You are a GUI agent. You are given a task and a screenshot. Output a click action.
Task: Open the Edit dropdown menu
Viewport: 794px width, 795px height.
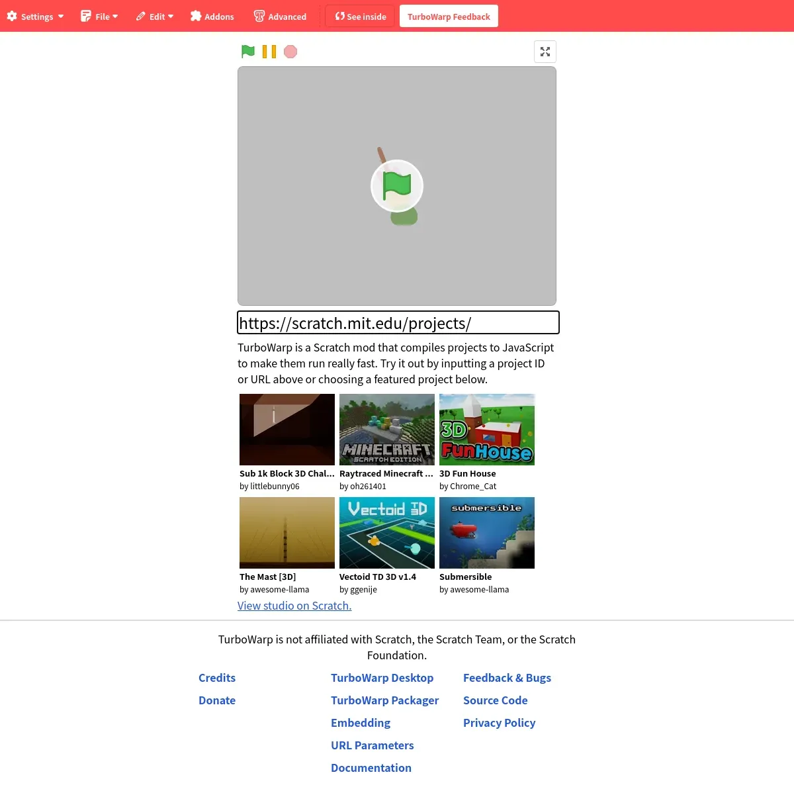(155, 16)
